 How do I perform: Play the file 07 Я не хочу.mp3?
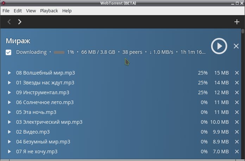(10, 152)
